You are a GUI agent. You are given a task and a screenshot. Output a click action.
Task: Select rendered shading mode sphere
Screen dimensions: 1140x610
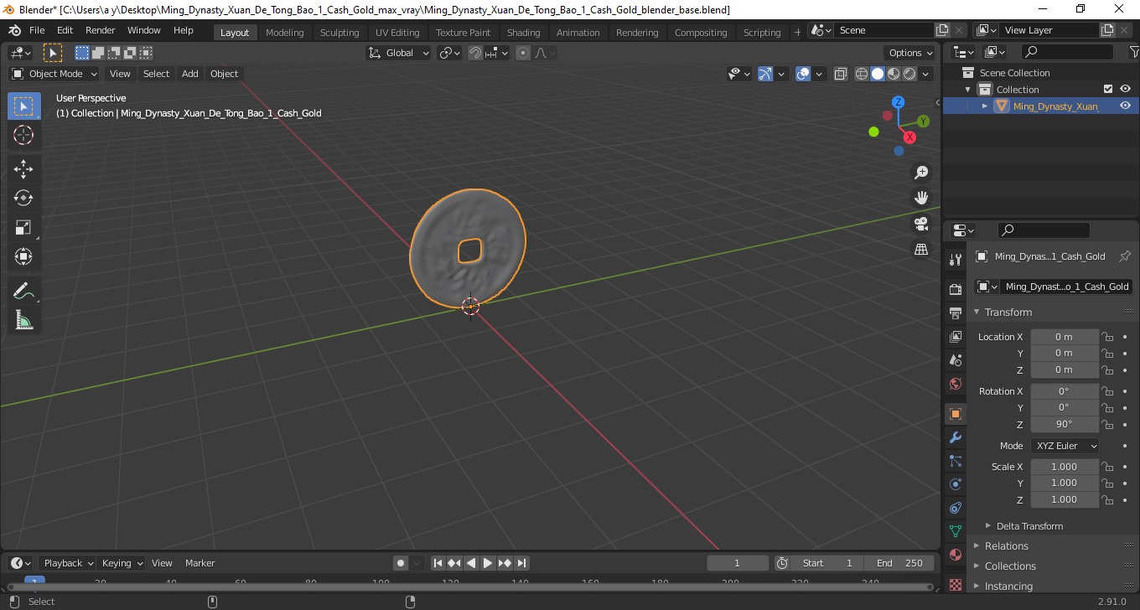coord(909,74)
